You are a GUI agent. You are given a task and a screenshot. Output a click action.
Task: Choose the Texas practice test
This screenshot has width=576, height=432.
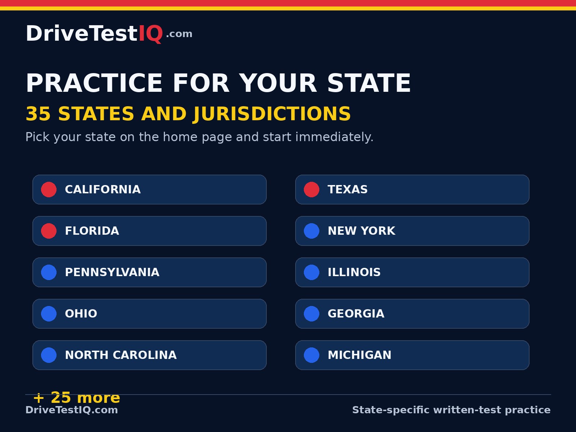tap(412, 190)
